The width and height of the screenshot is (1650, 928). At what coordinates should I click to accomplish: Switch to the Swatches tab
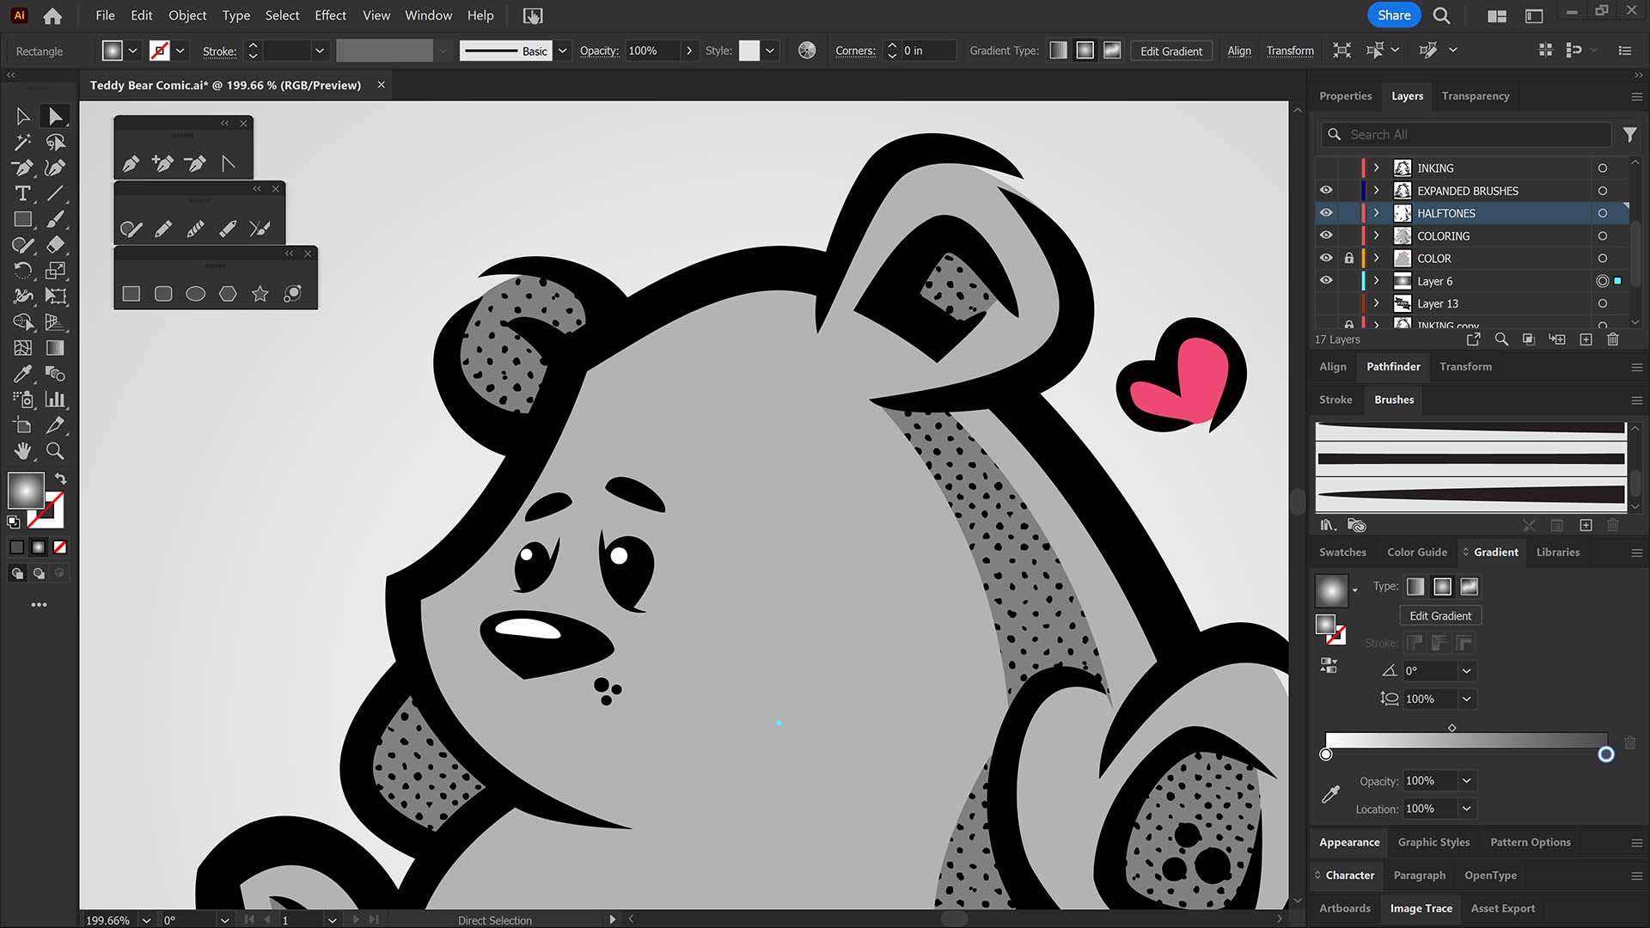click(x=1342, y=553)
